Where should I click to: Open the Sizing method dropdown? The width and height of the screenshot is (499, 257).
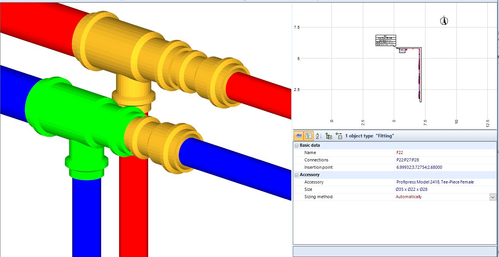[493, 197]
